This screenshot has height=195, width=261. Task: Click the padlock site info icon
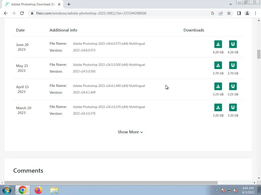32,13
